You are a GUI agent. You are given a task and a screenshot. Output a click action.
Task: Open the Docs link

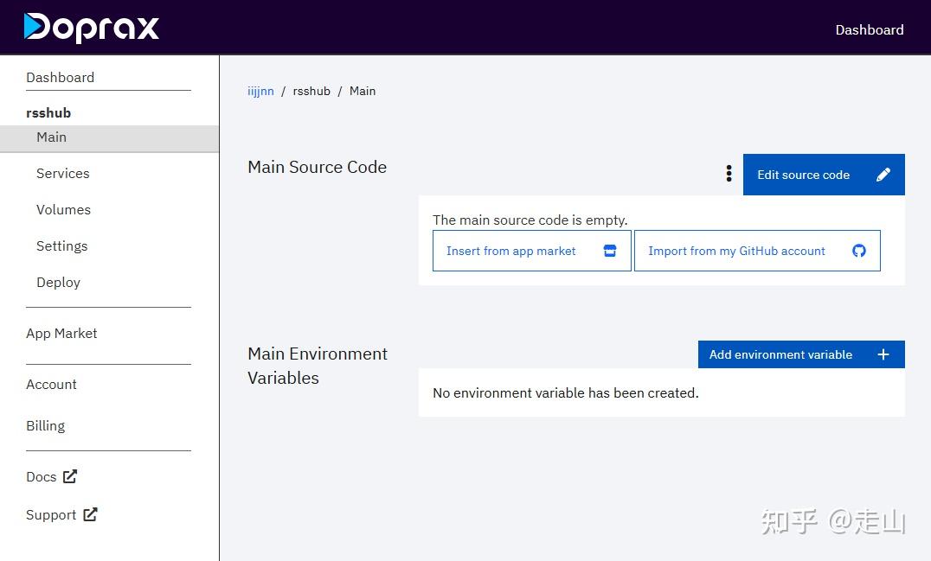[x=42, y=477]
